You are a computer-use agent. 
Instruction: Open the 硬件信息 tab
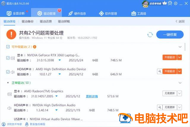coord(77,13)
